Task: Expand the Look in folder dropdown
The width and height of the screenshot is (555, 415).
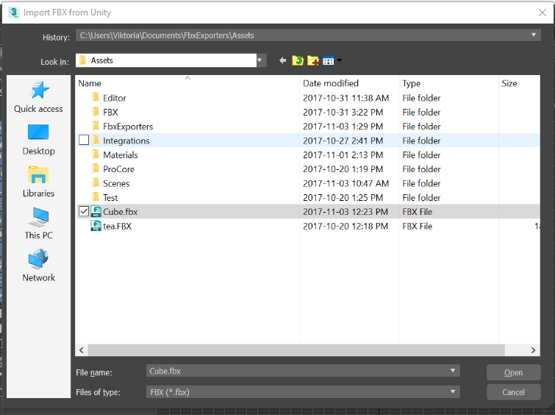Action: click(x=260, y=60)
